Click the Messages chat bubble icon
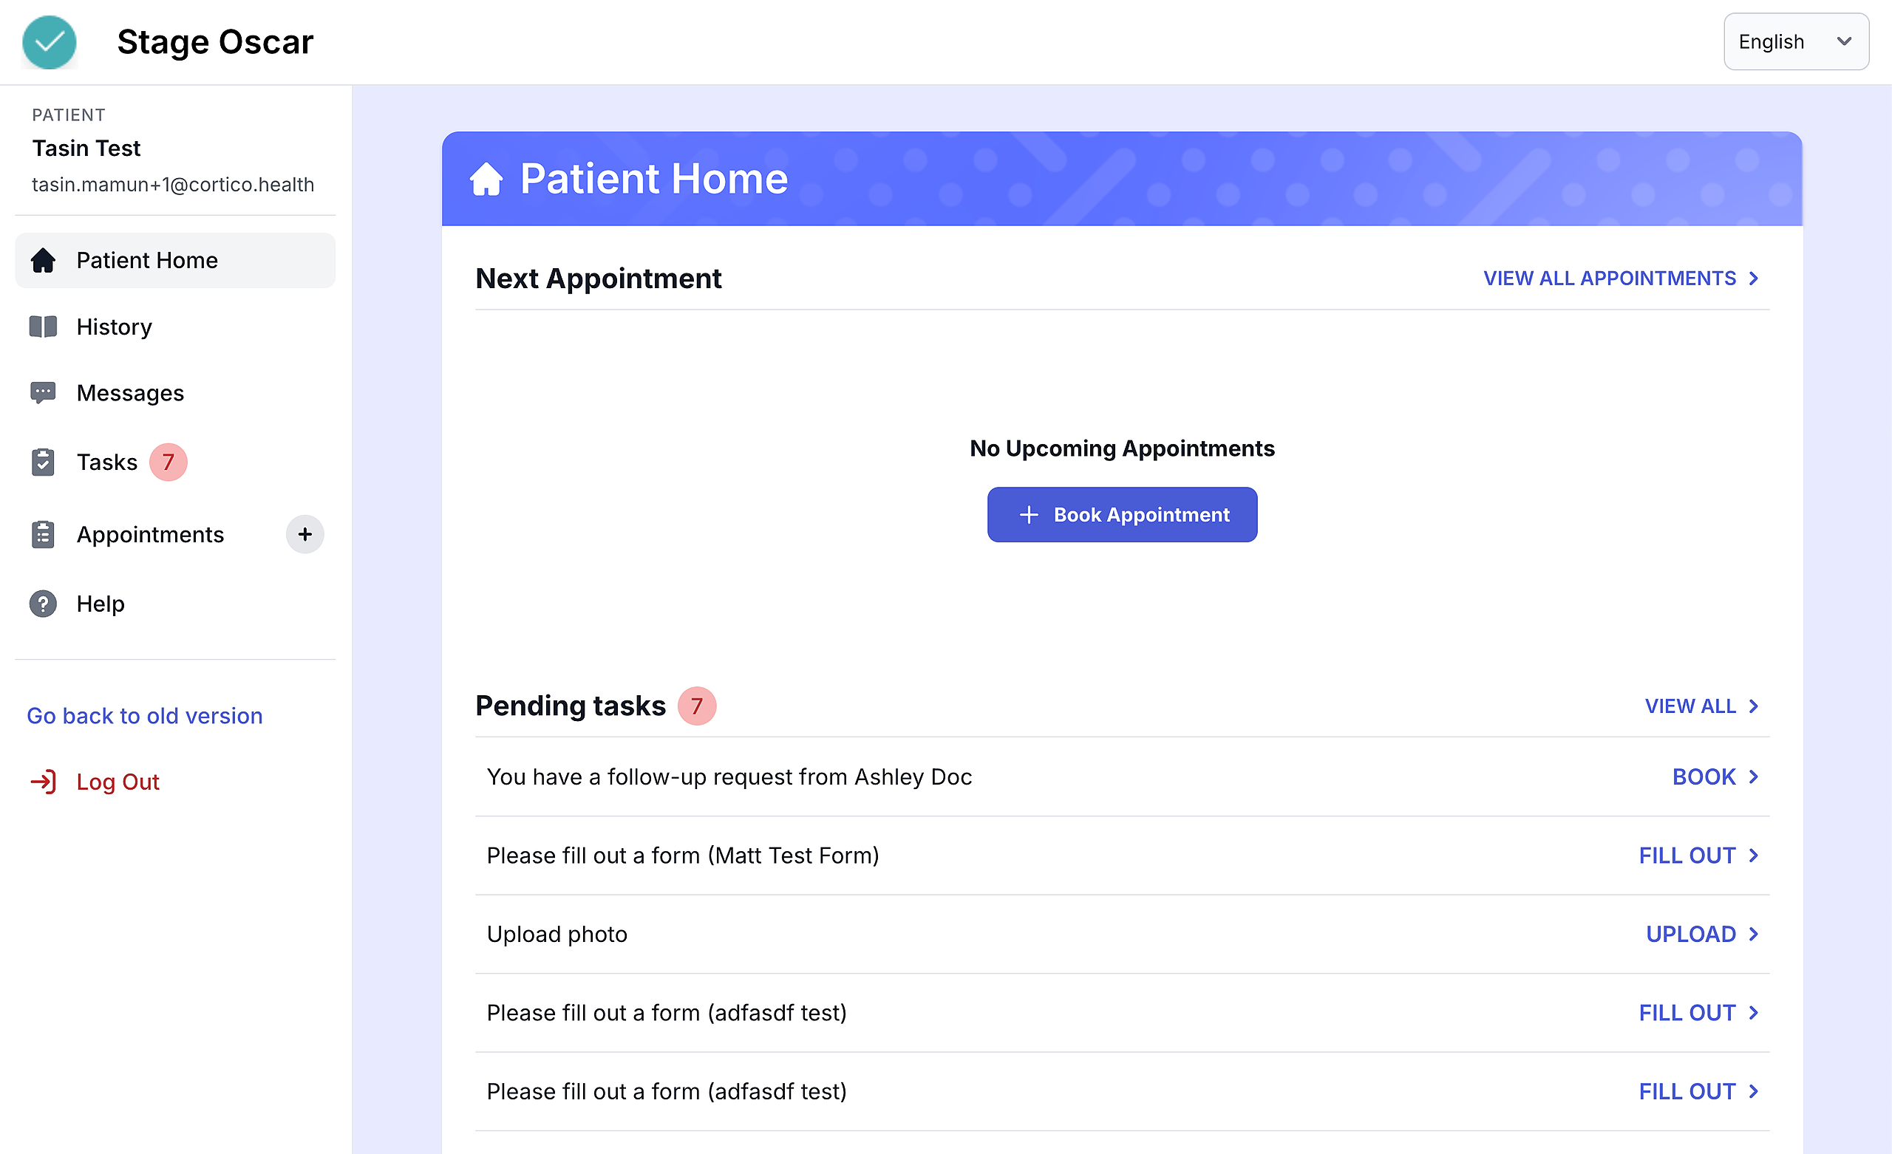 click(43, 393)
